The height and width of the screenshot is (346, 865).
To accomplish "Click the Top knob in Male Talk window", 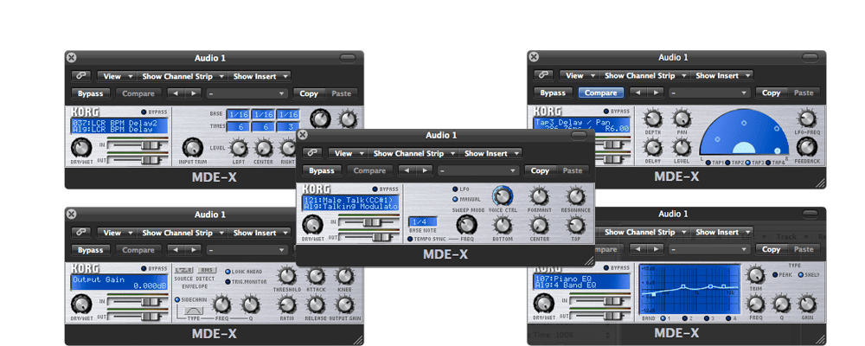I will [x=575, y=225].
